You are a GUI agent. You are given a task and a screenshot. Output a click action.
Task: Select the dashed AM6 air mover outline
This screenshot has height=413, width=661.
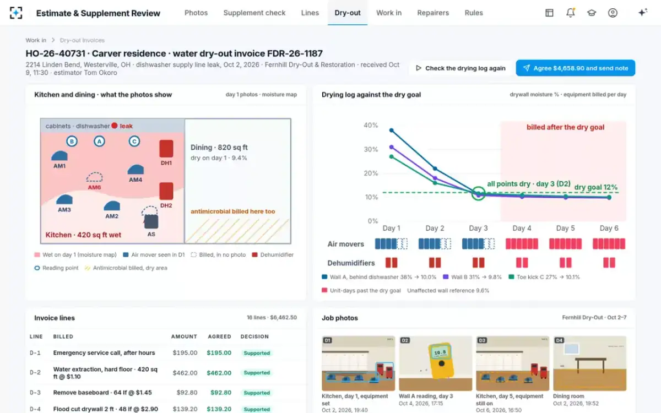click(95, 177)
